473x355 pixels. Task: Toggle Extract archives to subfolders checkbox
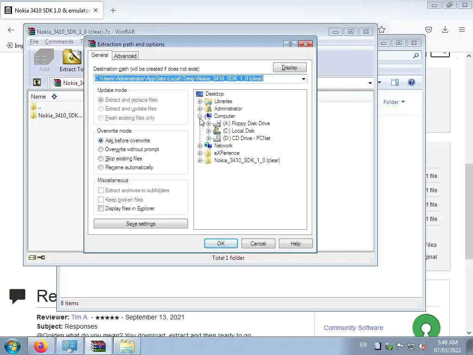click(101, 190)
